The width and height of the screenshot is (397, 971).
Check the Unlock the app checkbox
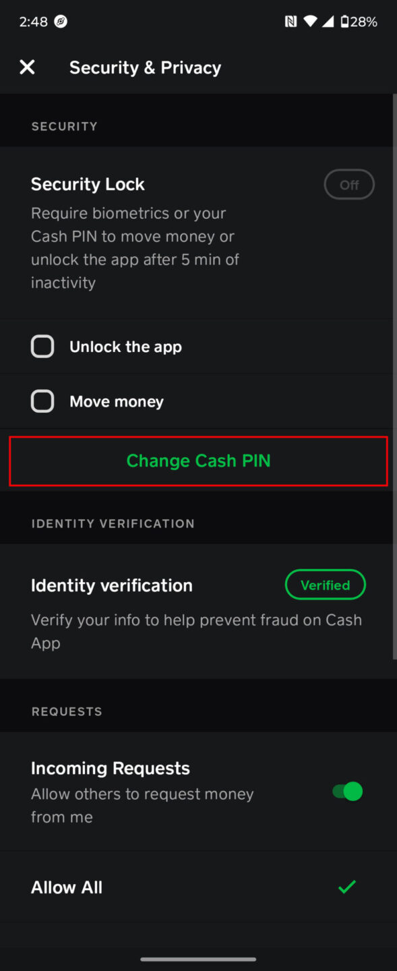click(42, 346)
